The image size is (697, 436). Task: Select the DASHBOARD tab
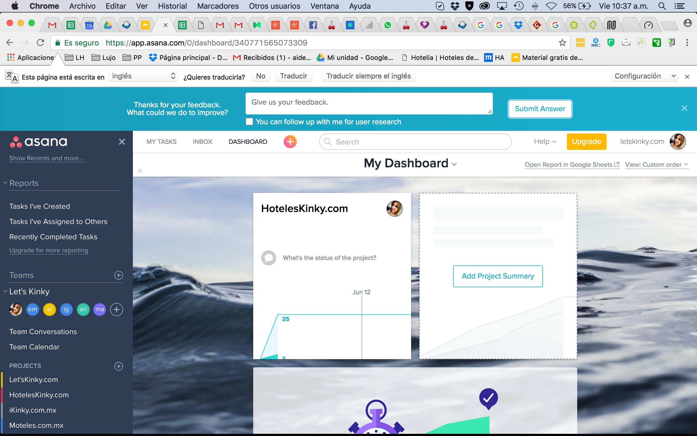click(248, 142)
